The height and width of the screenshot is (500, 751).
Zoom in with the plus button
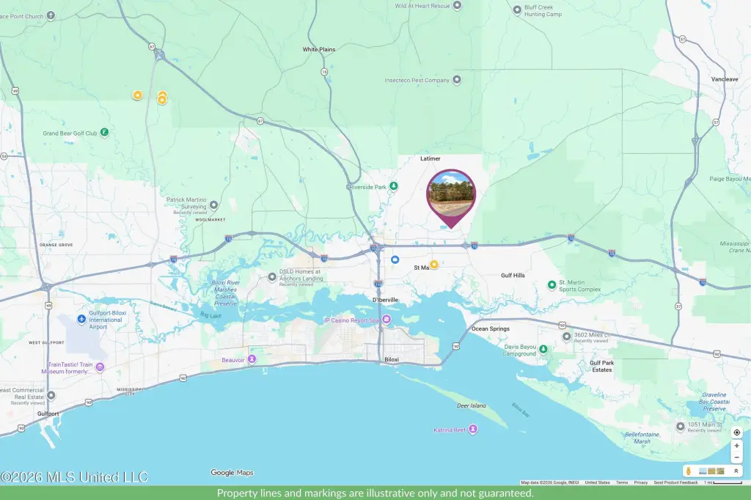[x=736, y=446]
